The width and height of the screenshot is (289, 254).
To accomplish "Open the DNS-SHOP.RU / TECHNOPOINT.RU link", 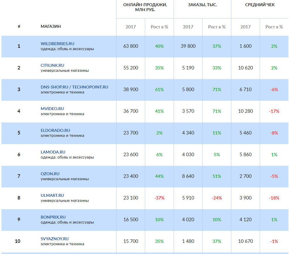I will [x=74, y=87].
